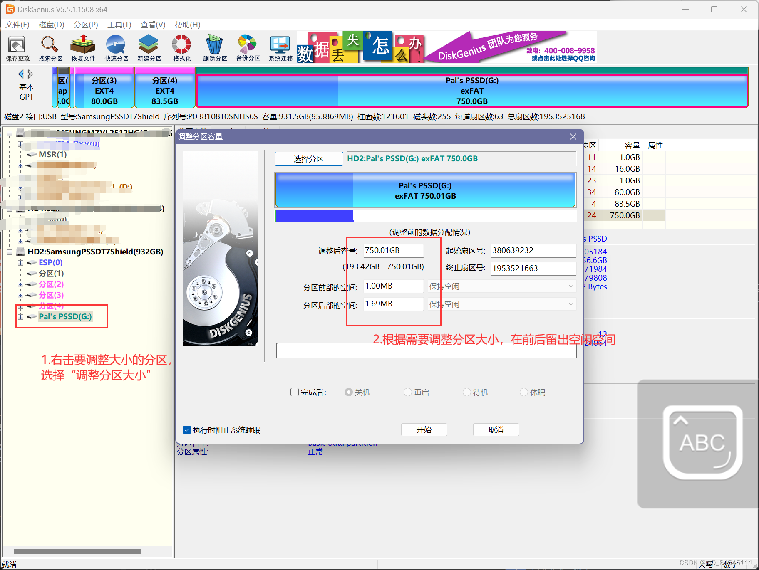This screenshot has width=759, height=570.
Task: Uncheck 执行时阻止系统睡眠 checkbox
Action: point(187,430)
